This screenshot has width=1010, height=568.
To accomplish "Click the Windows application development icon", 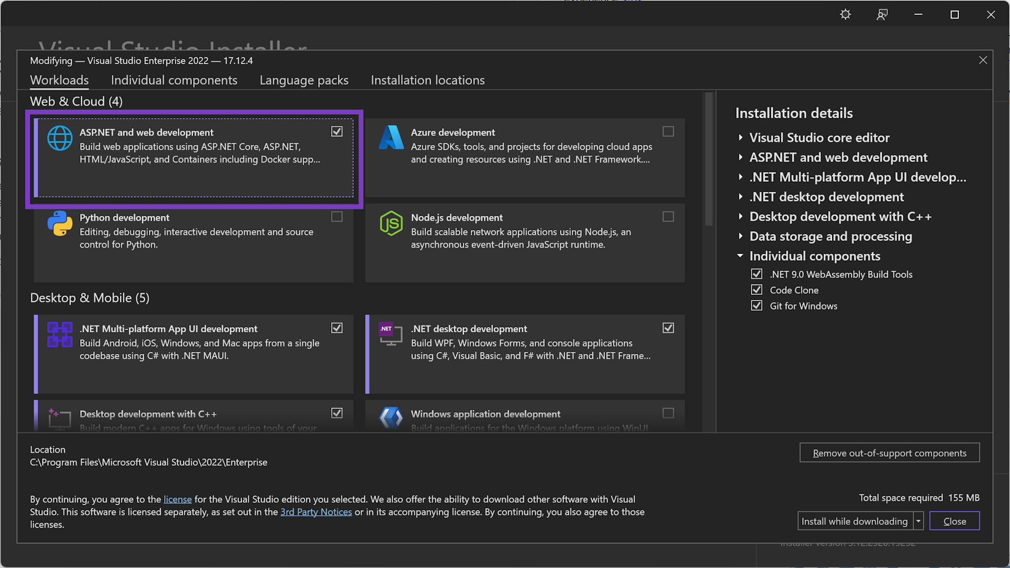I will coord(391,419).
